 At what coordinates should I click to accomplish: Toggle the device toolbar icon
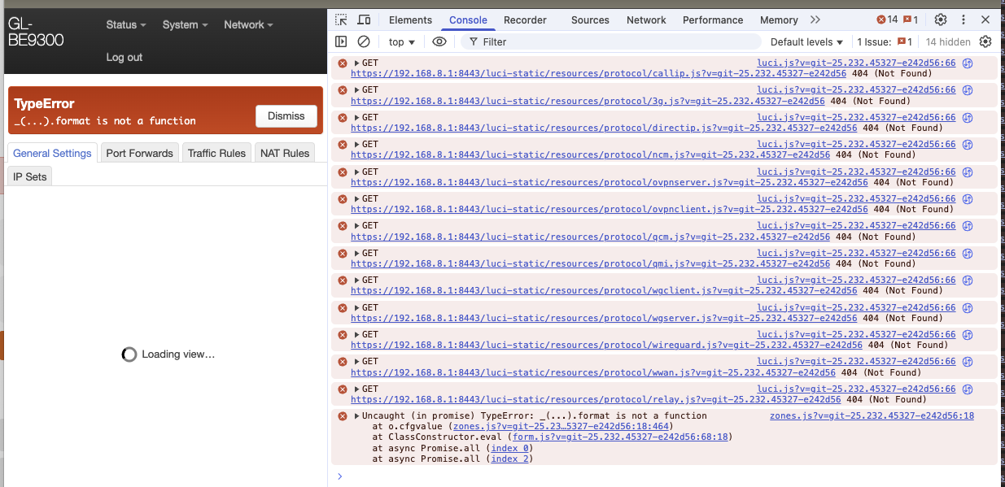[364, 20]
